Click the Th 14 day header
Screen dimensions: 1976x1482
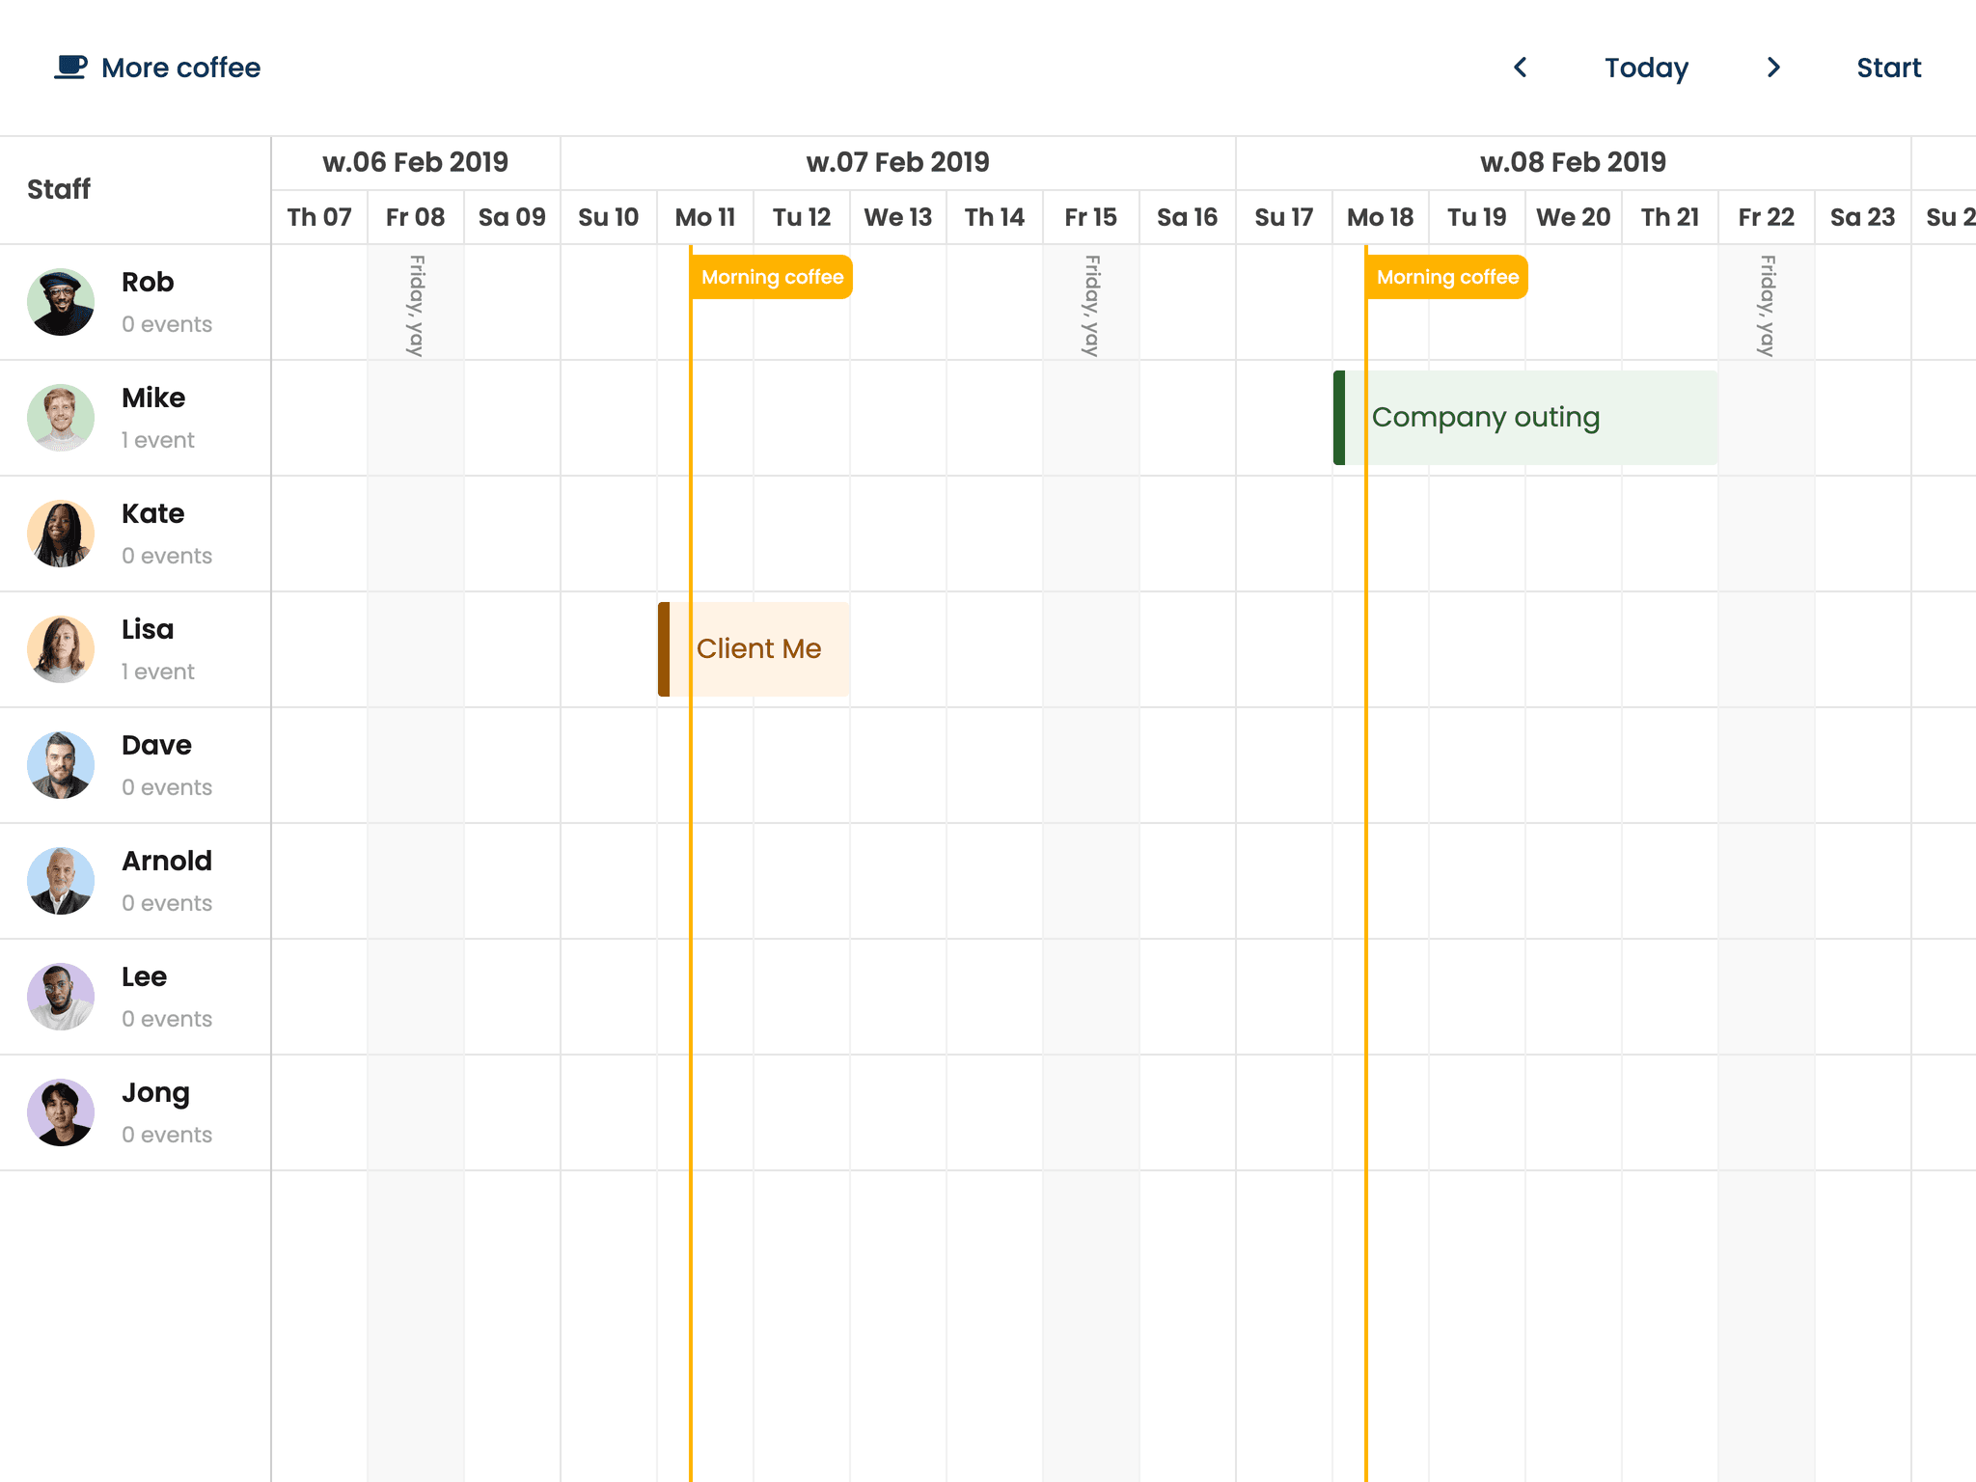tap(995, 217)
